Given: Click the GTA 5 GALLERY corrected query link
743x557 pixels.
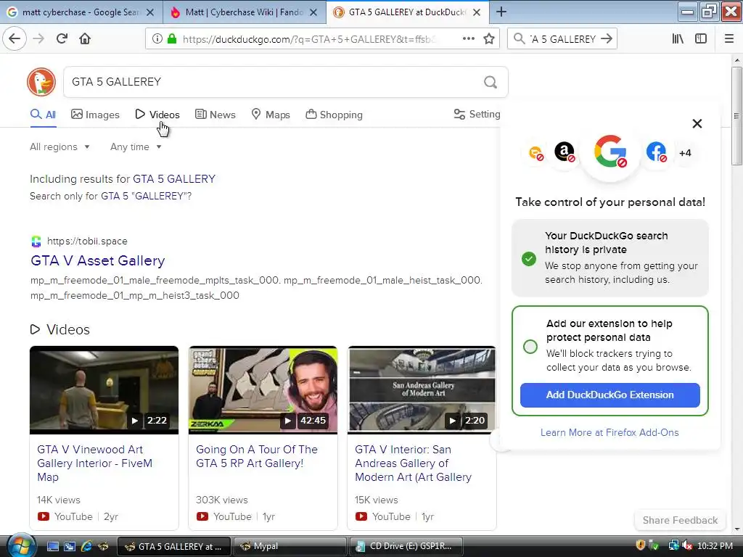Looking at the screenshot, I should coord(174,179).
